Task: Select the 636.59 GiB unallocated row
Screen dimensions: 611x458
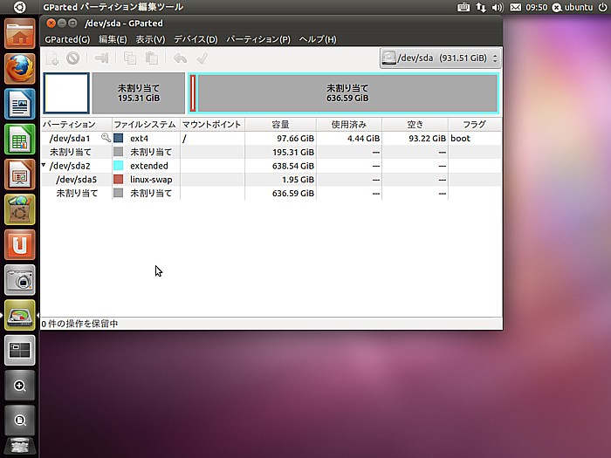Action: [x=271, y=193]
